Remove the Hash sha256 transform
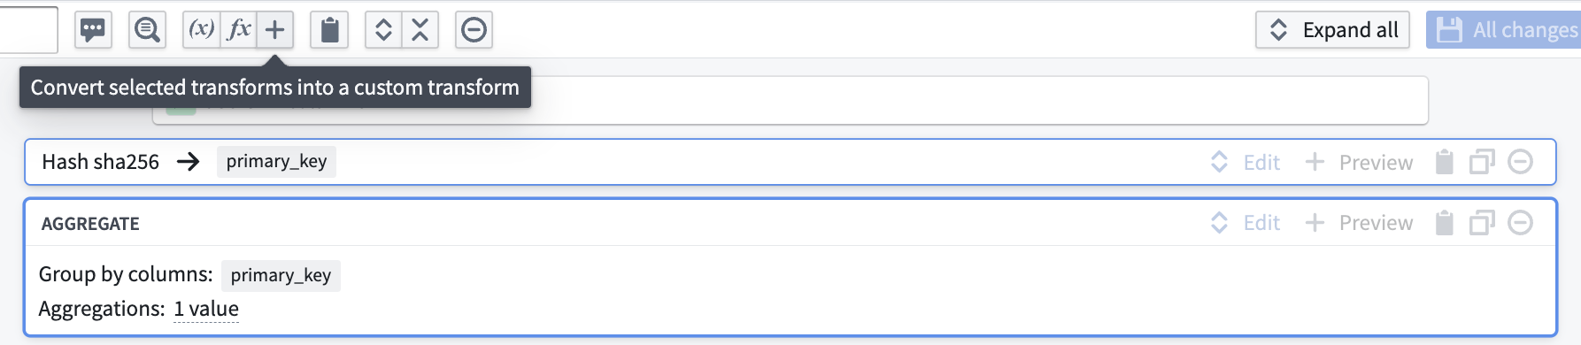This screenshot has width=1581, height=345. [x=1520, y=162]
